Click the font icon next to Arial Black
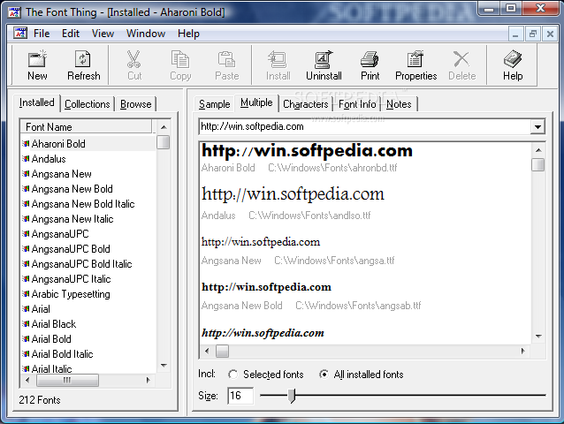Image resolution: width=564 pixels, height=424 pixels. 26,324
